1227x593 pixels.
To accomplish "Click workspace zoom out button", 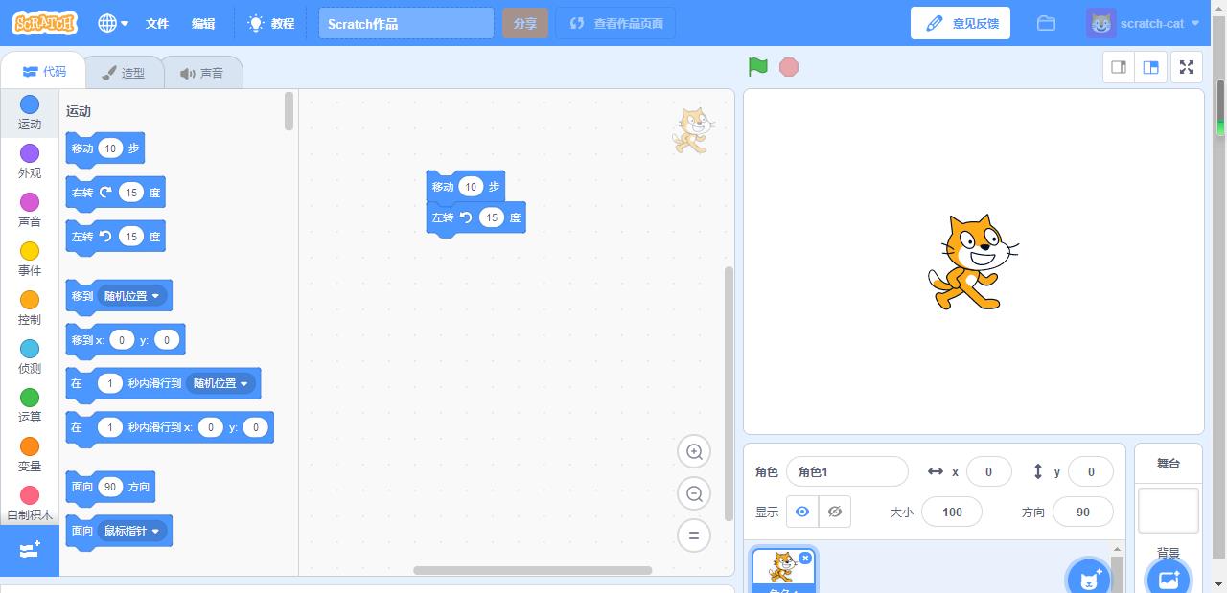I will [x=694, y=494].
